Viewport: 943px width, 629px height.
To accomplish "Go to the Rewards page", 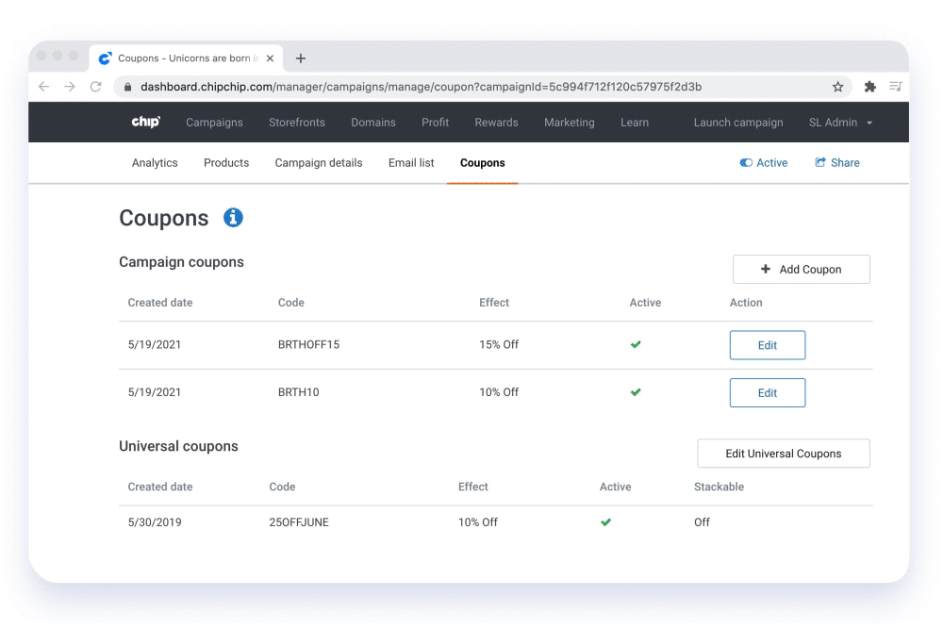I will [x=496, y=122].
